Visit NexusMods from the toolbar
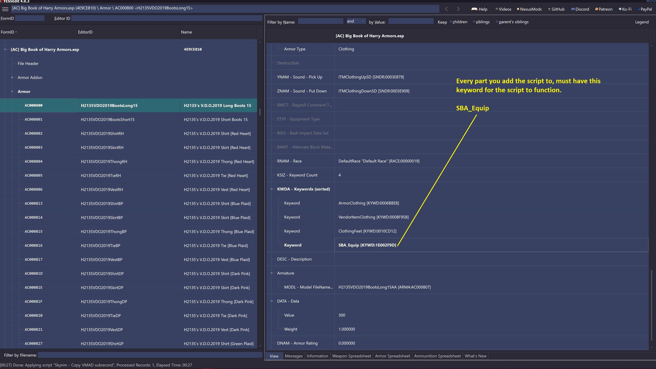 click(529, 9)
